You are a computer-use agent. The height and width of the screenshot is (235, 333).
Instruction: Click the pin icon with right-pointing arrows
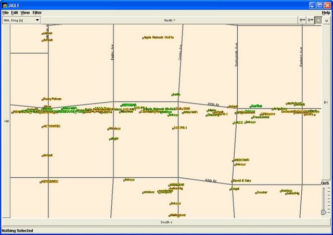pos(311,20)
